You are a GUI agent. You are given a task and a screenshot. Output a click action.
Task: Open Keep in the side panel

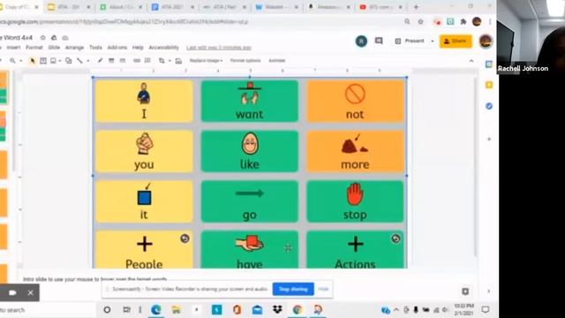point(489,85)
